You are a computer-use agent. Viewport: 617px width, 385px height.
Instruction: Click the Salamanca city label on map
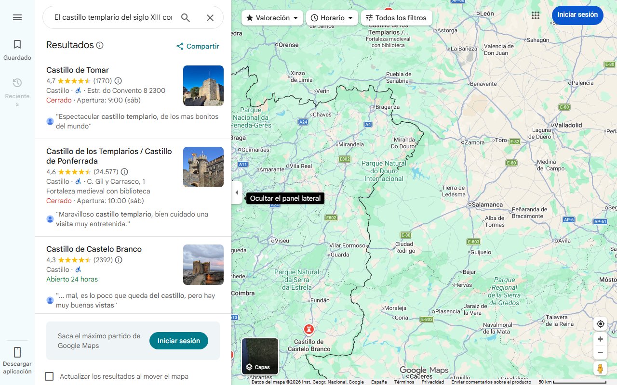tap(487, 205)
